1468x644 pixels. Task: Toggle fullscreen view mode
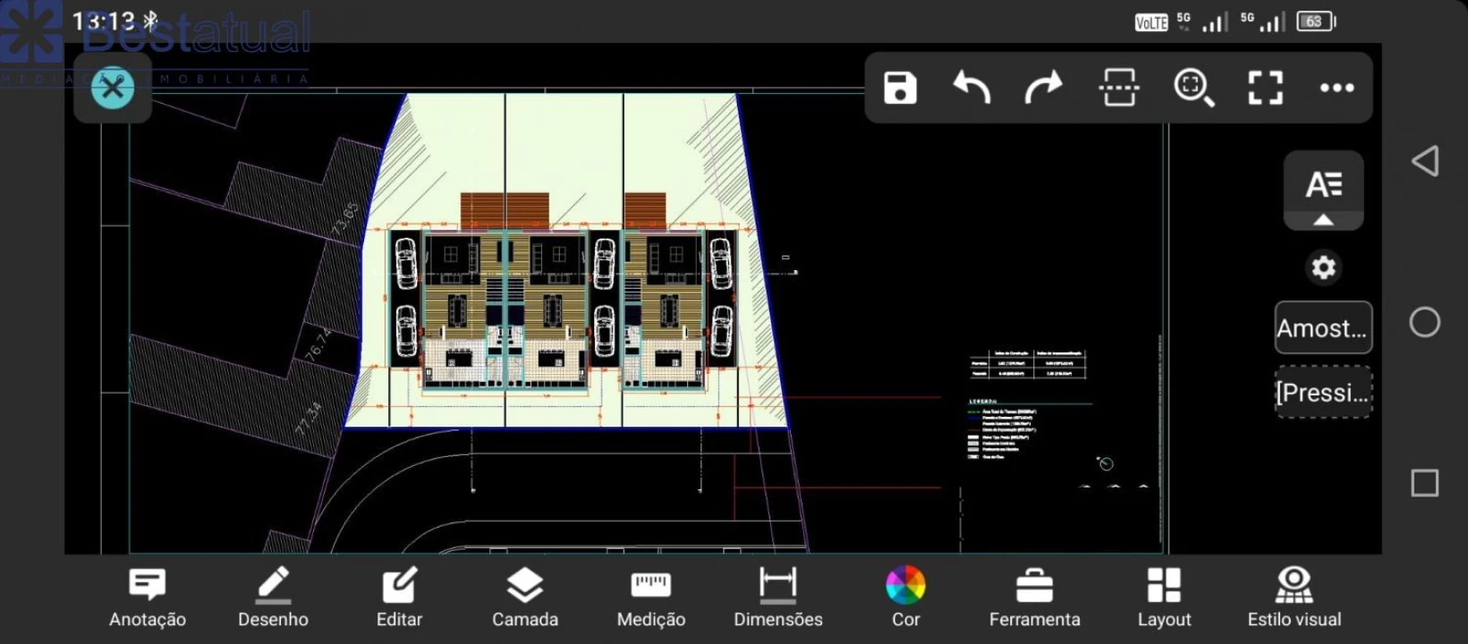(1265, 88)
